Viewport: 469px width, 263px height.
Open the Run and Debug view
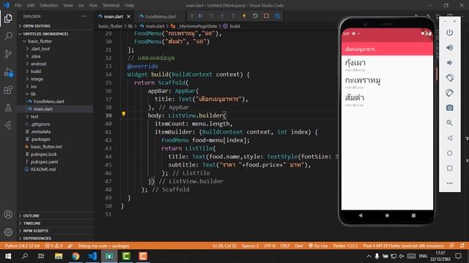[8, 72]
